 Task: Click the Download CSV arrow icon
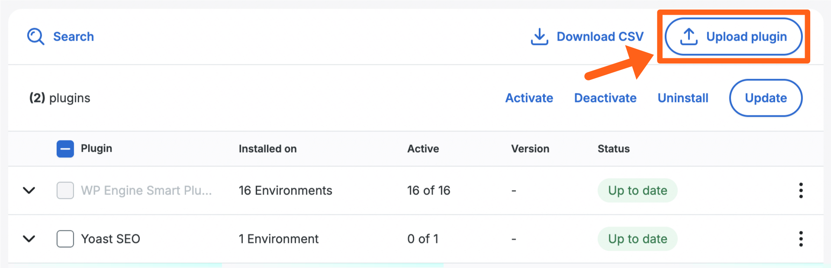click(539, 37)
